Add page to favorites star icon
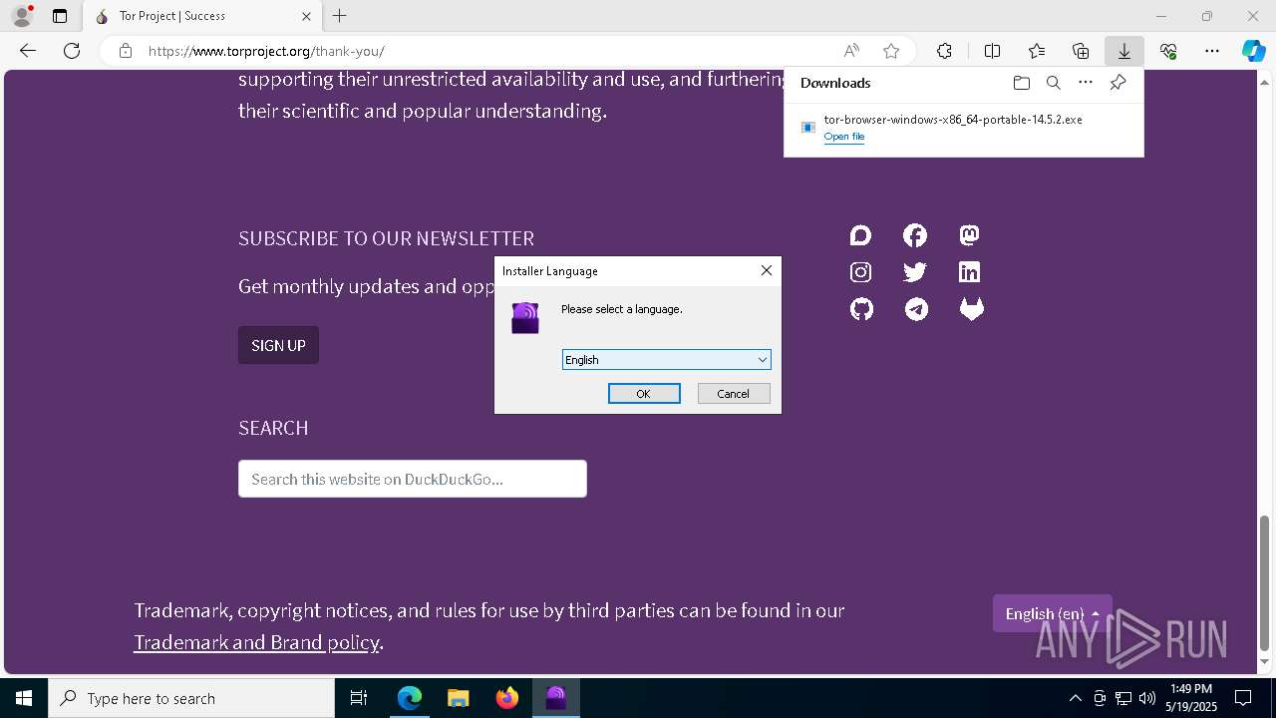This screenshot has width=1276, height=718. pos(891,51)
